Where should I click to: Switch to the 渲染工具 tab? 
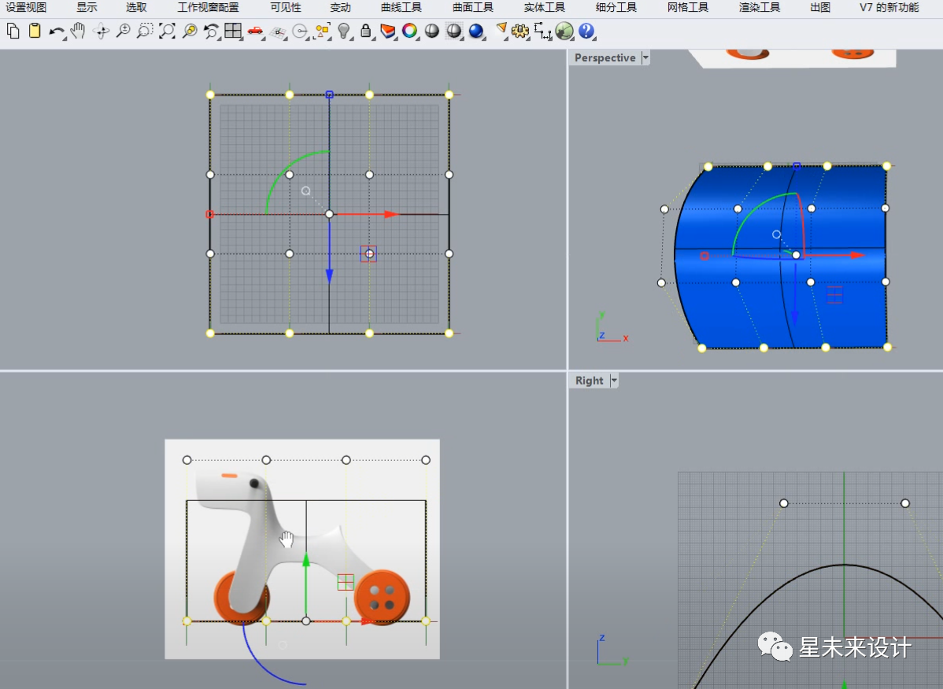coord(759,8)
